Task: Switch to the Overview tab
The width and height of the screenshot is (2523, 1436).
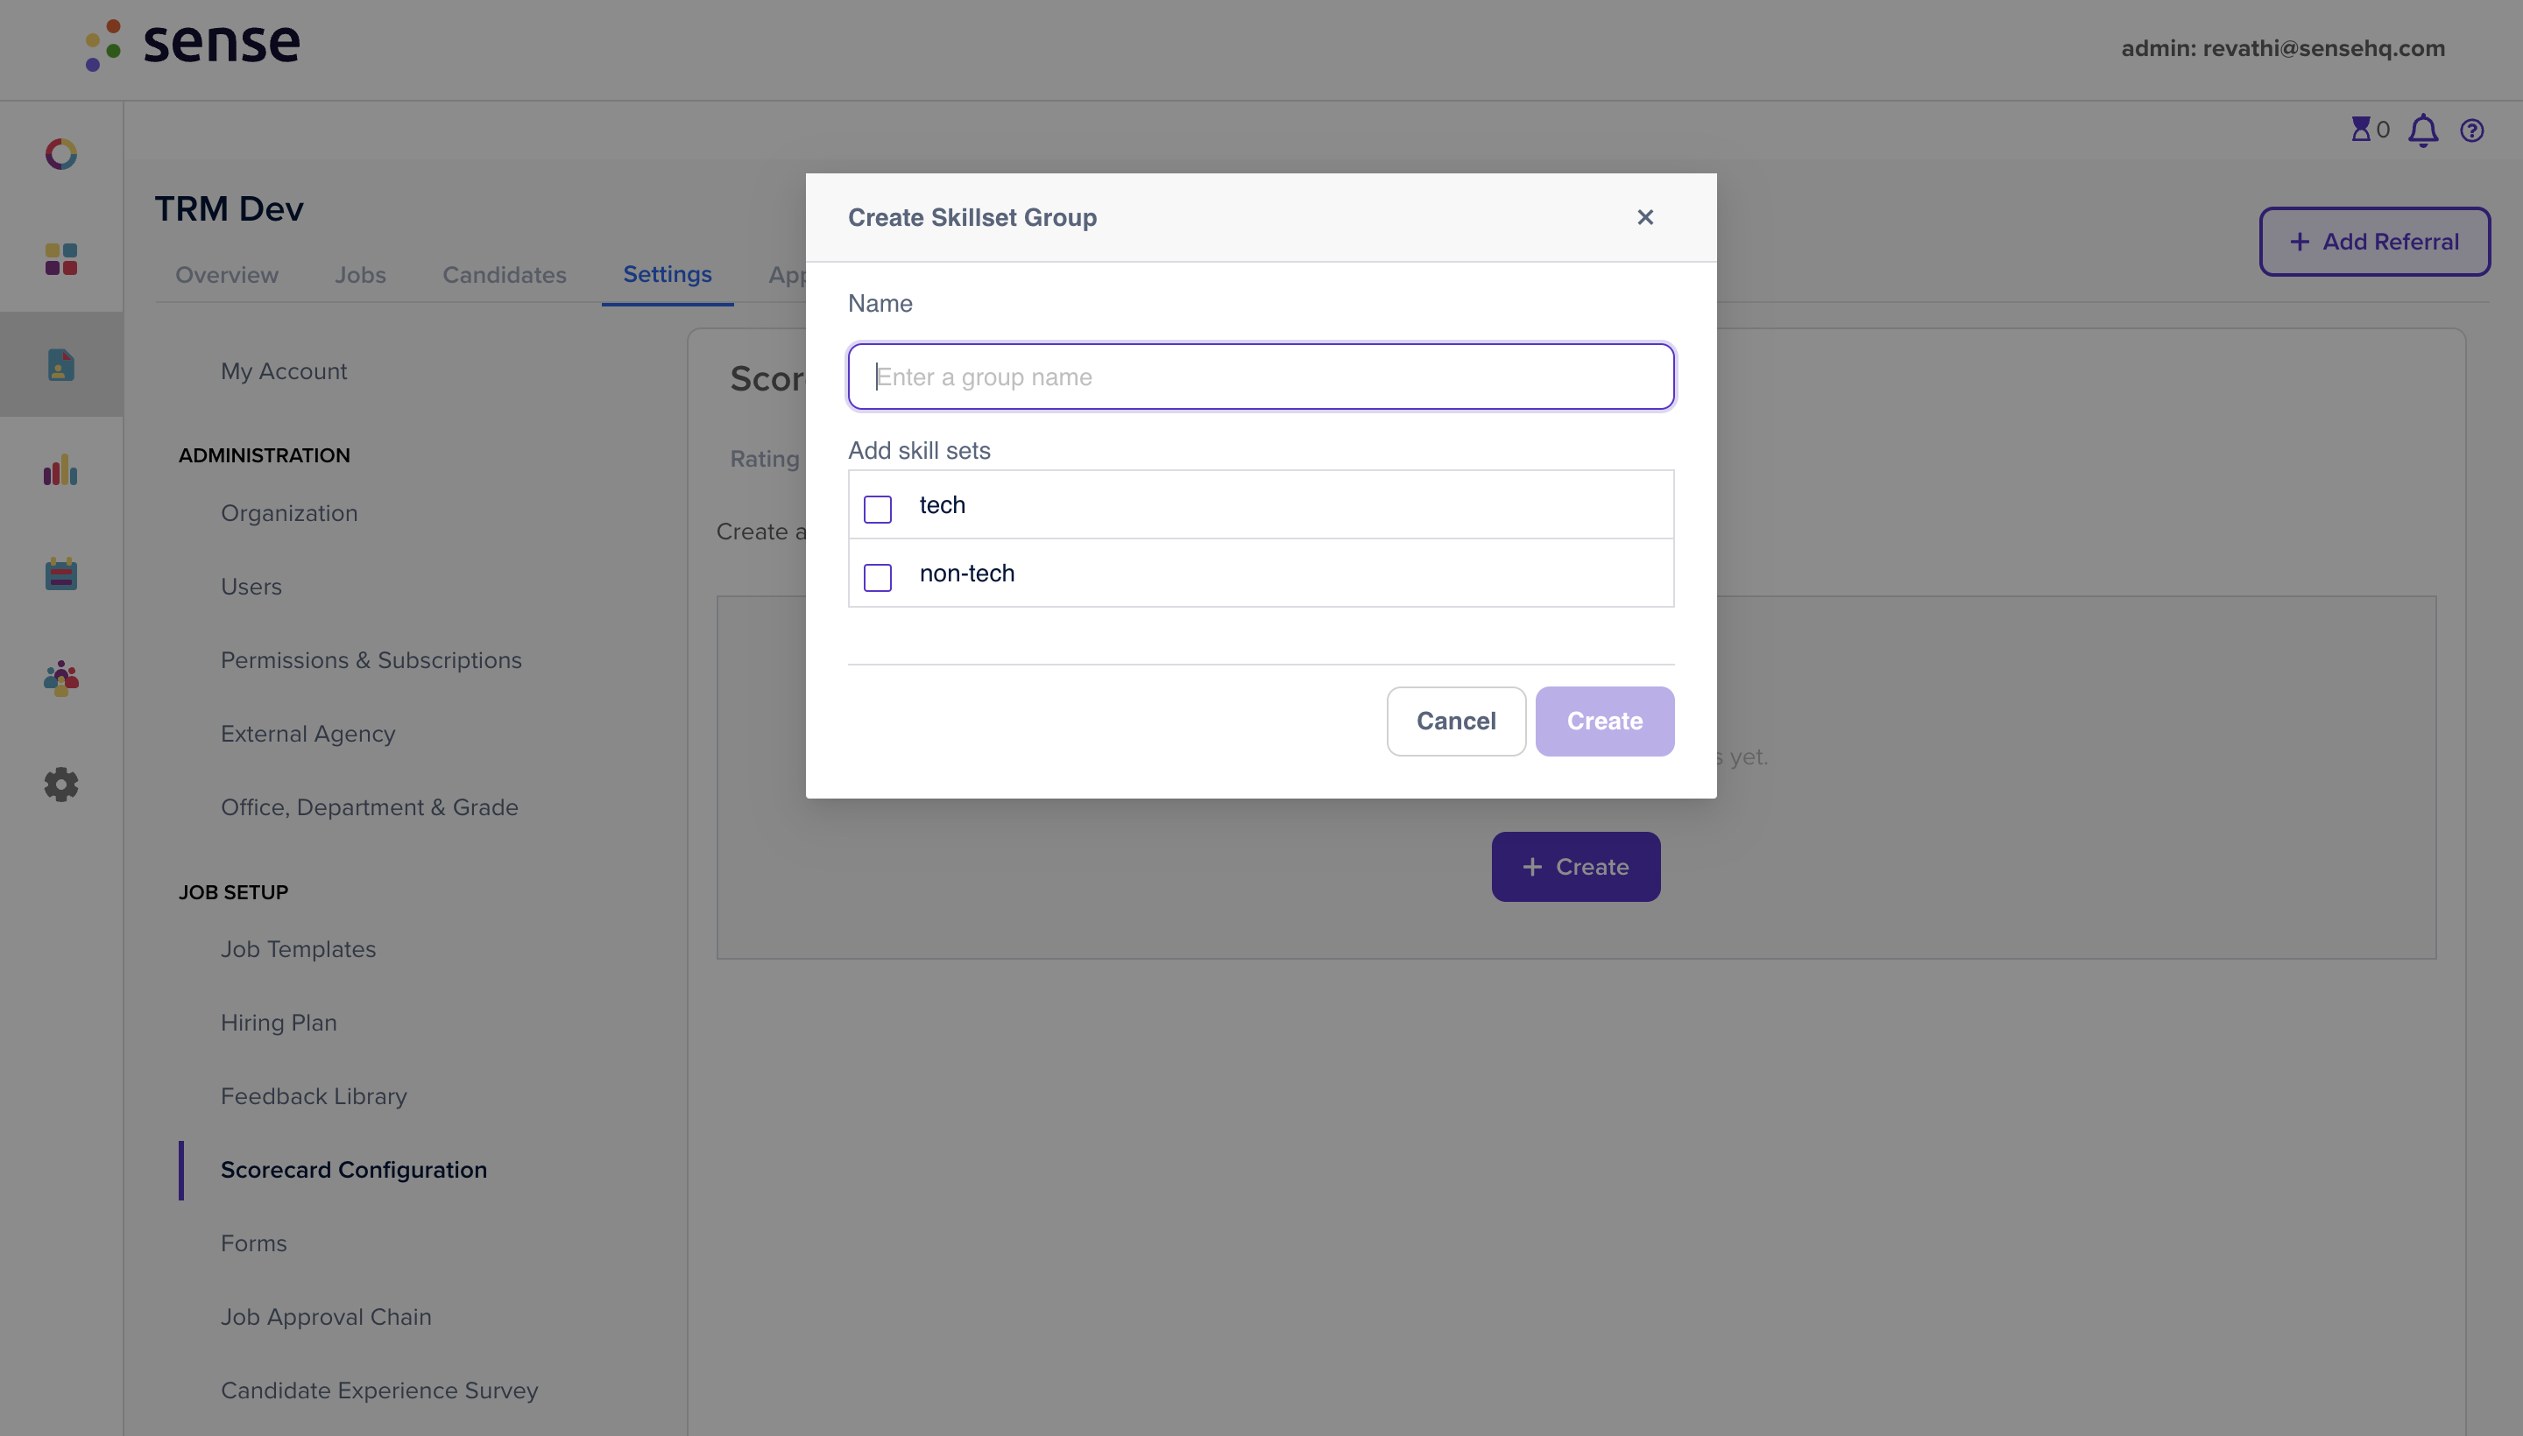Action: 227,275
